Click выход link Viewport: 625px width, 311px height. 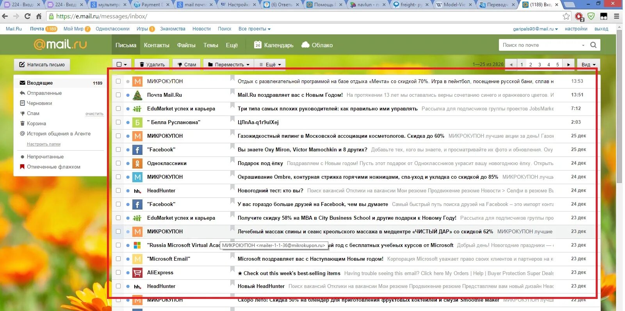[x=601, y=29]
